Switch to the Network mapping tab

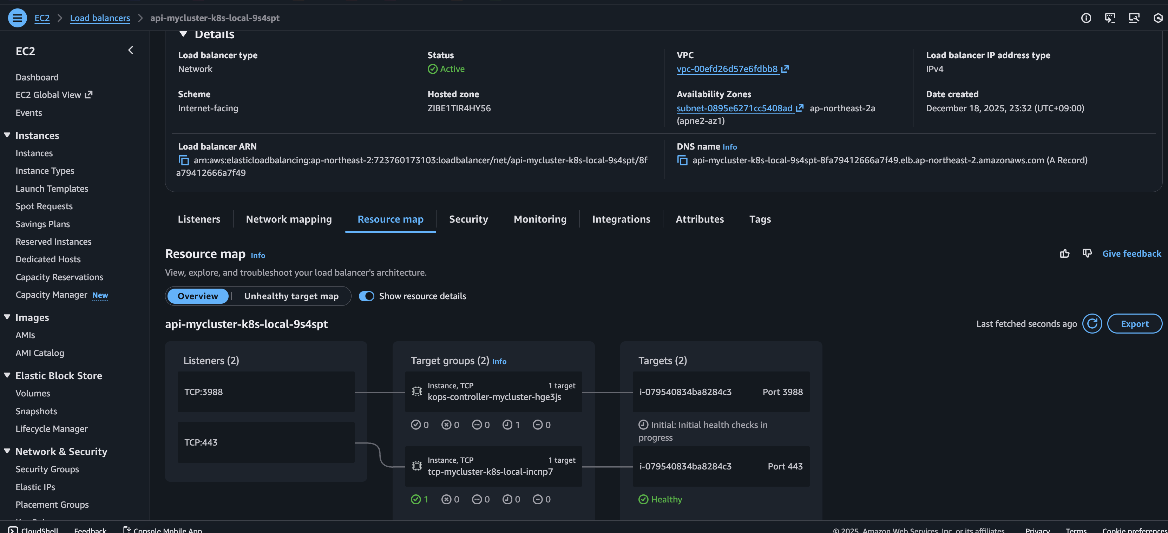[289, 219]
